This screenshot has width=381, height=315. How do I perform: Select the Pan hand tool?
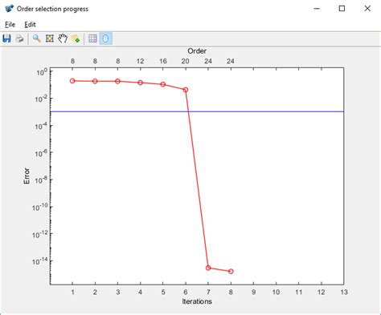click(63, 38)
